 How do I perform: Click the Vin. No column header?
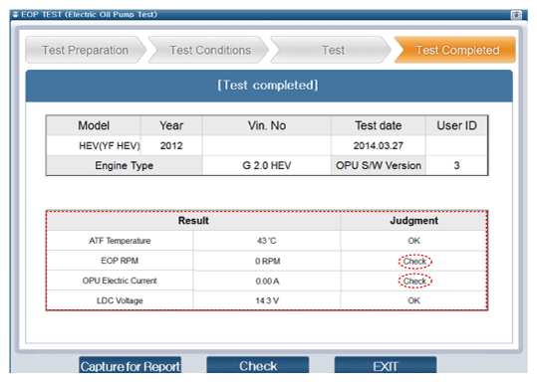tap(266, 125)
